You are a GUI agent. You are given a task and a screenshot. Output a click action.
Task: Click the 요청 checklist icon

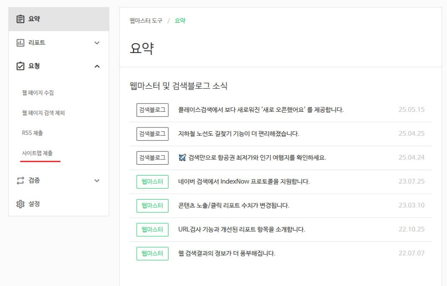(x=20, y=66)
